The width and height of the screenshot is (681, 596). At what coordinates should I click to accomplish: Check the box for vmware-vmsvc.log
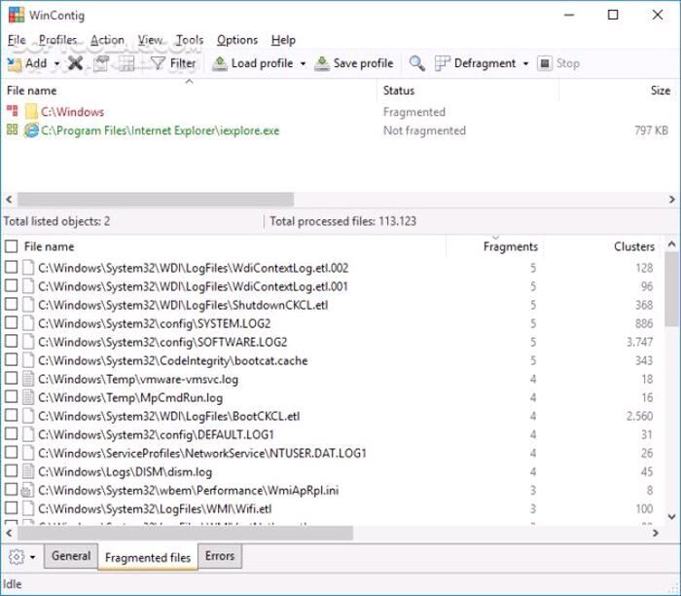[x=11, y=379]
